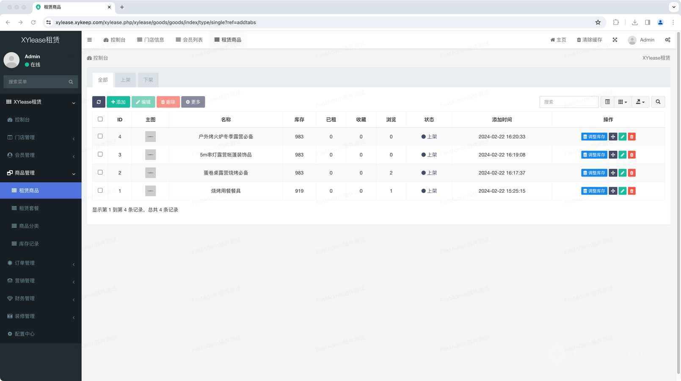681x381 pixels.
Task: Click the red delete icon for row ID 4
Action: (x=631, y=137)
